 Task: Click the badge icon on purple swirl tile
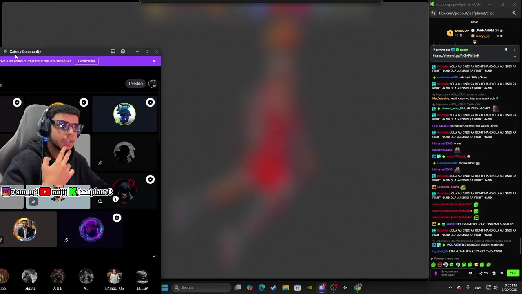pos(117,218)
